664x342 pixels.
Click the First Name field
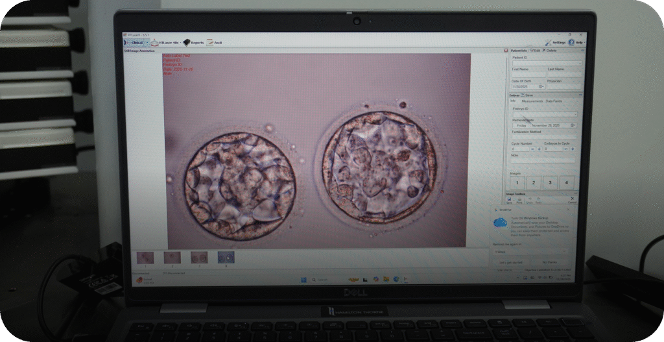click(528, 74)
